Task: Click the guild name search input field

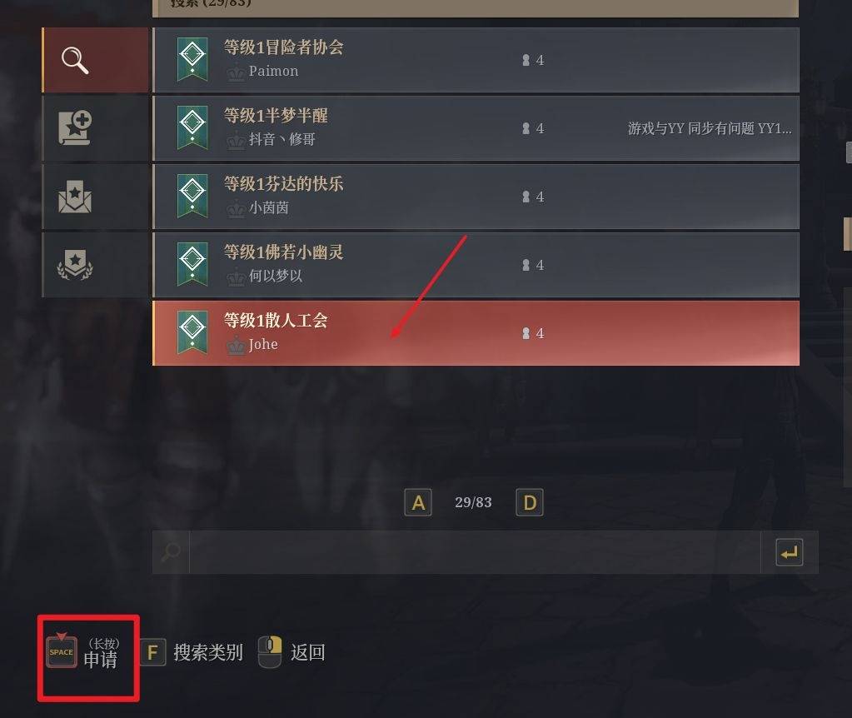Action: tap(475, 552)
